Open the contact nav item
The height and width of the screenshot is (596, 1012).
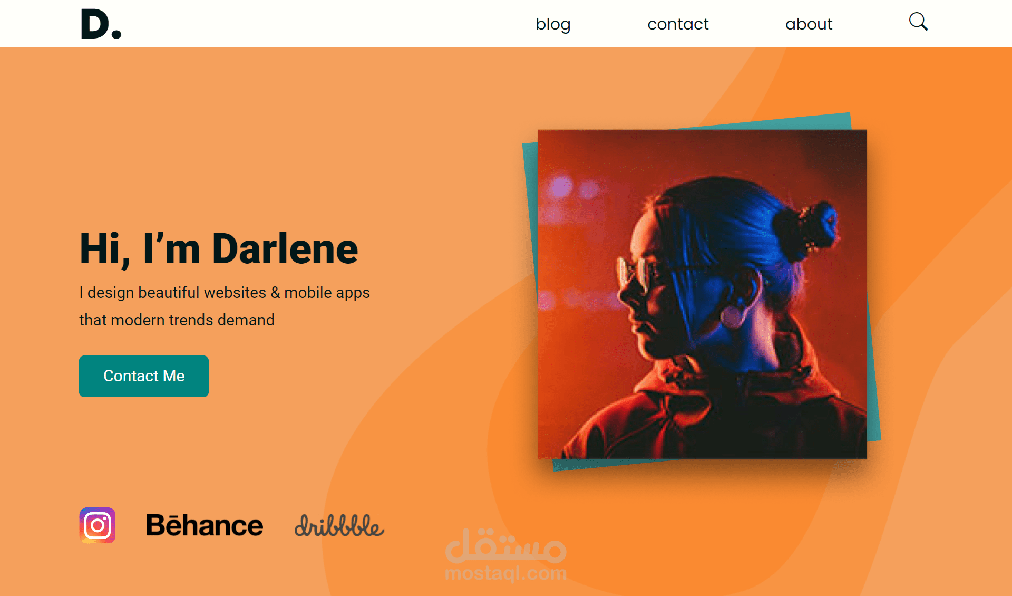[678, 24]
